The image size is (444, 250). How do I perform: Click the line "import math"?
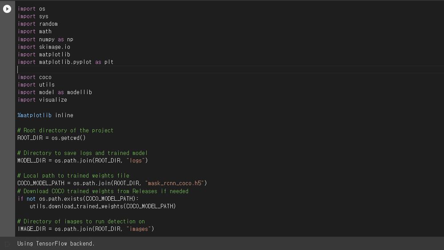pyautogui.click(x=35, y=32)
